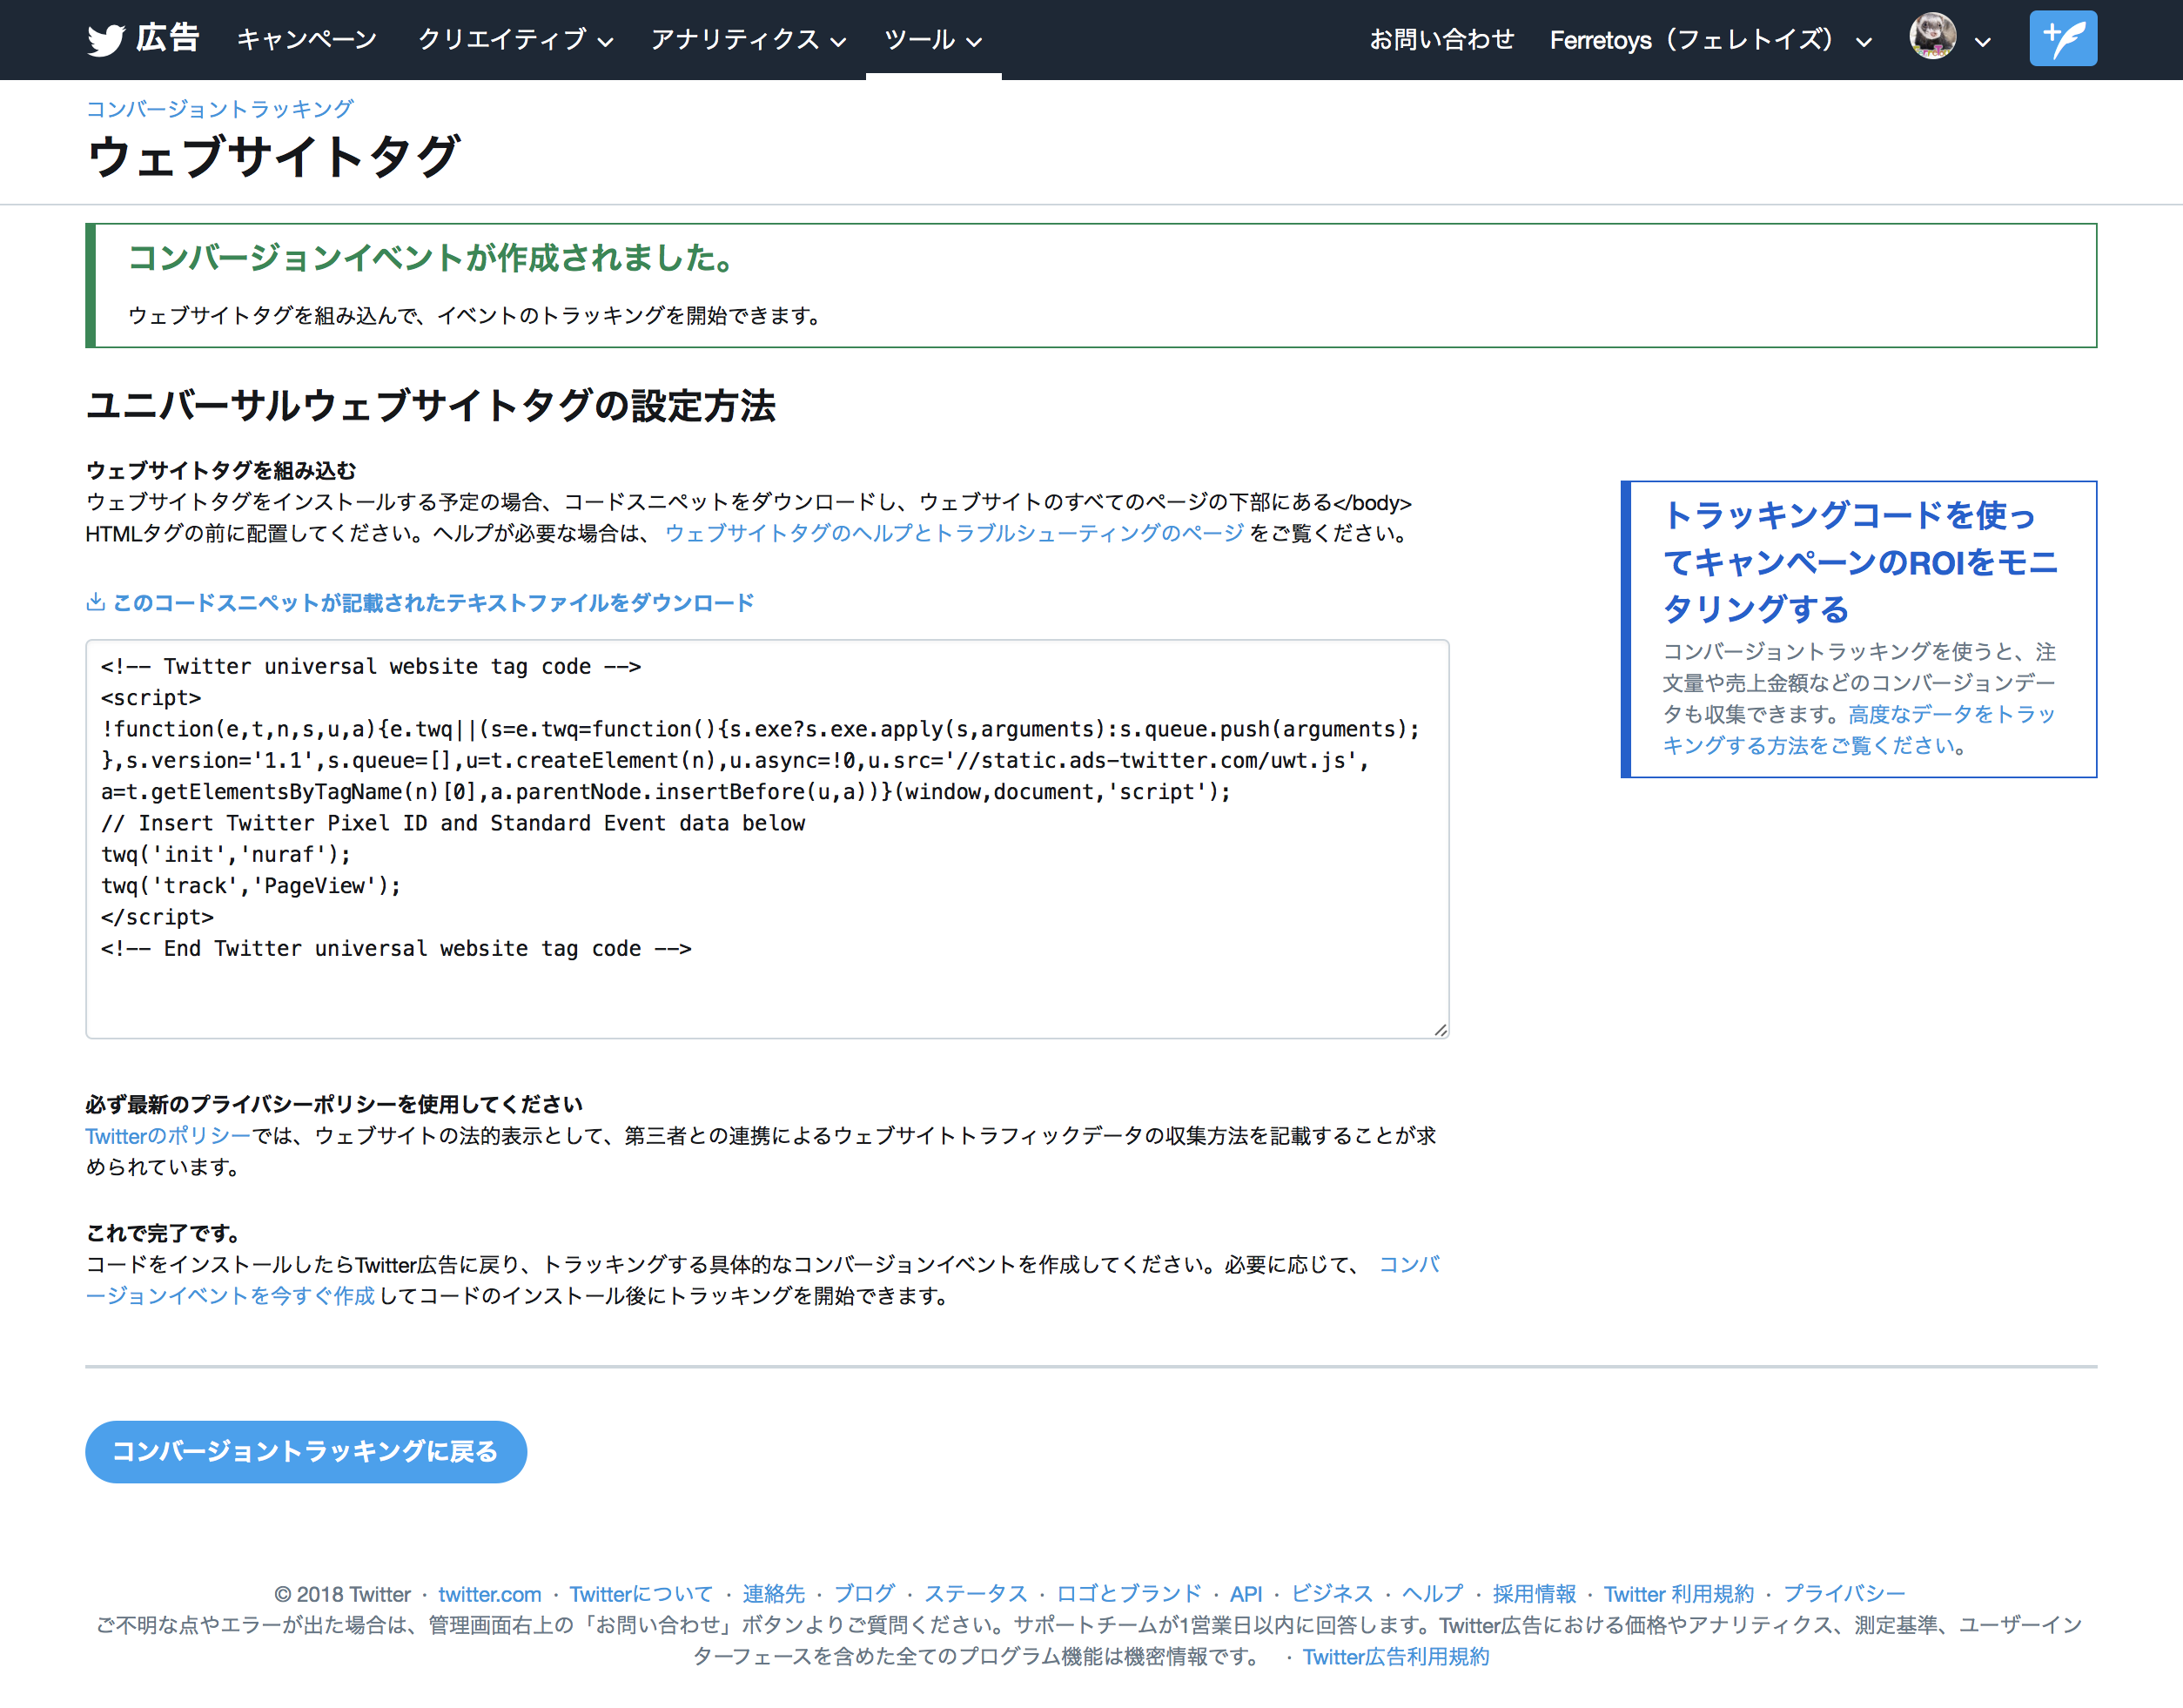Open the ステータス footer link
Screen dimensions: 2183x1708
click(975, 1594)
